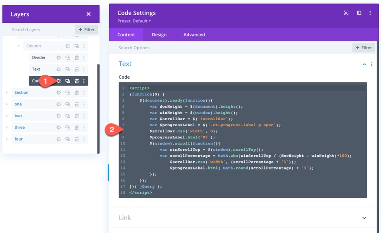
Task: Delete the Divider layer
Action: [x=77, y=57]
